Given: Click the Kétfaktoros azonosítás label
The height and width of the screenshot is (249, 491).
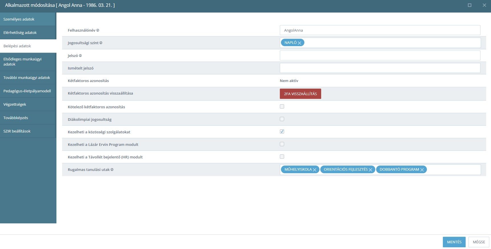Looking at the screenshot, I should coord(88,81).
